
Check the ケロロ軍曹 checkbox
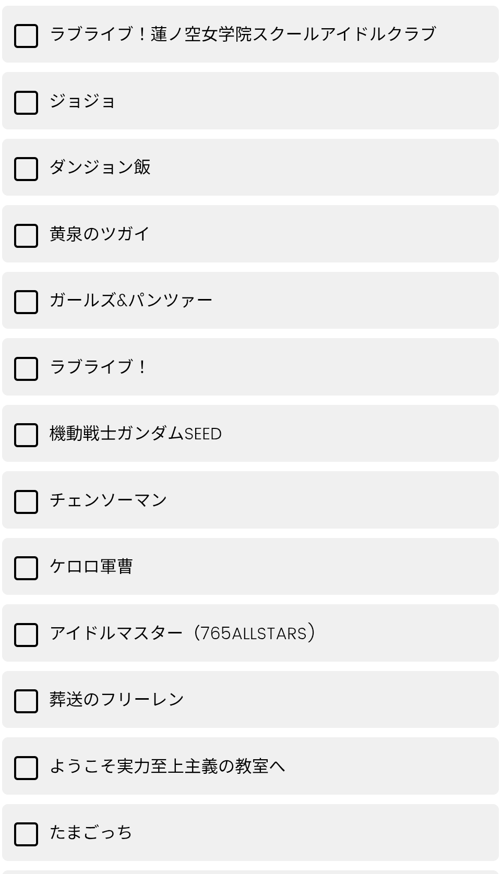(x=26, y=568)
